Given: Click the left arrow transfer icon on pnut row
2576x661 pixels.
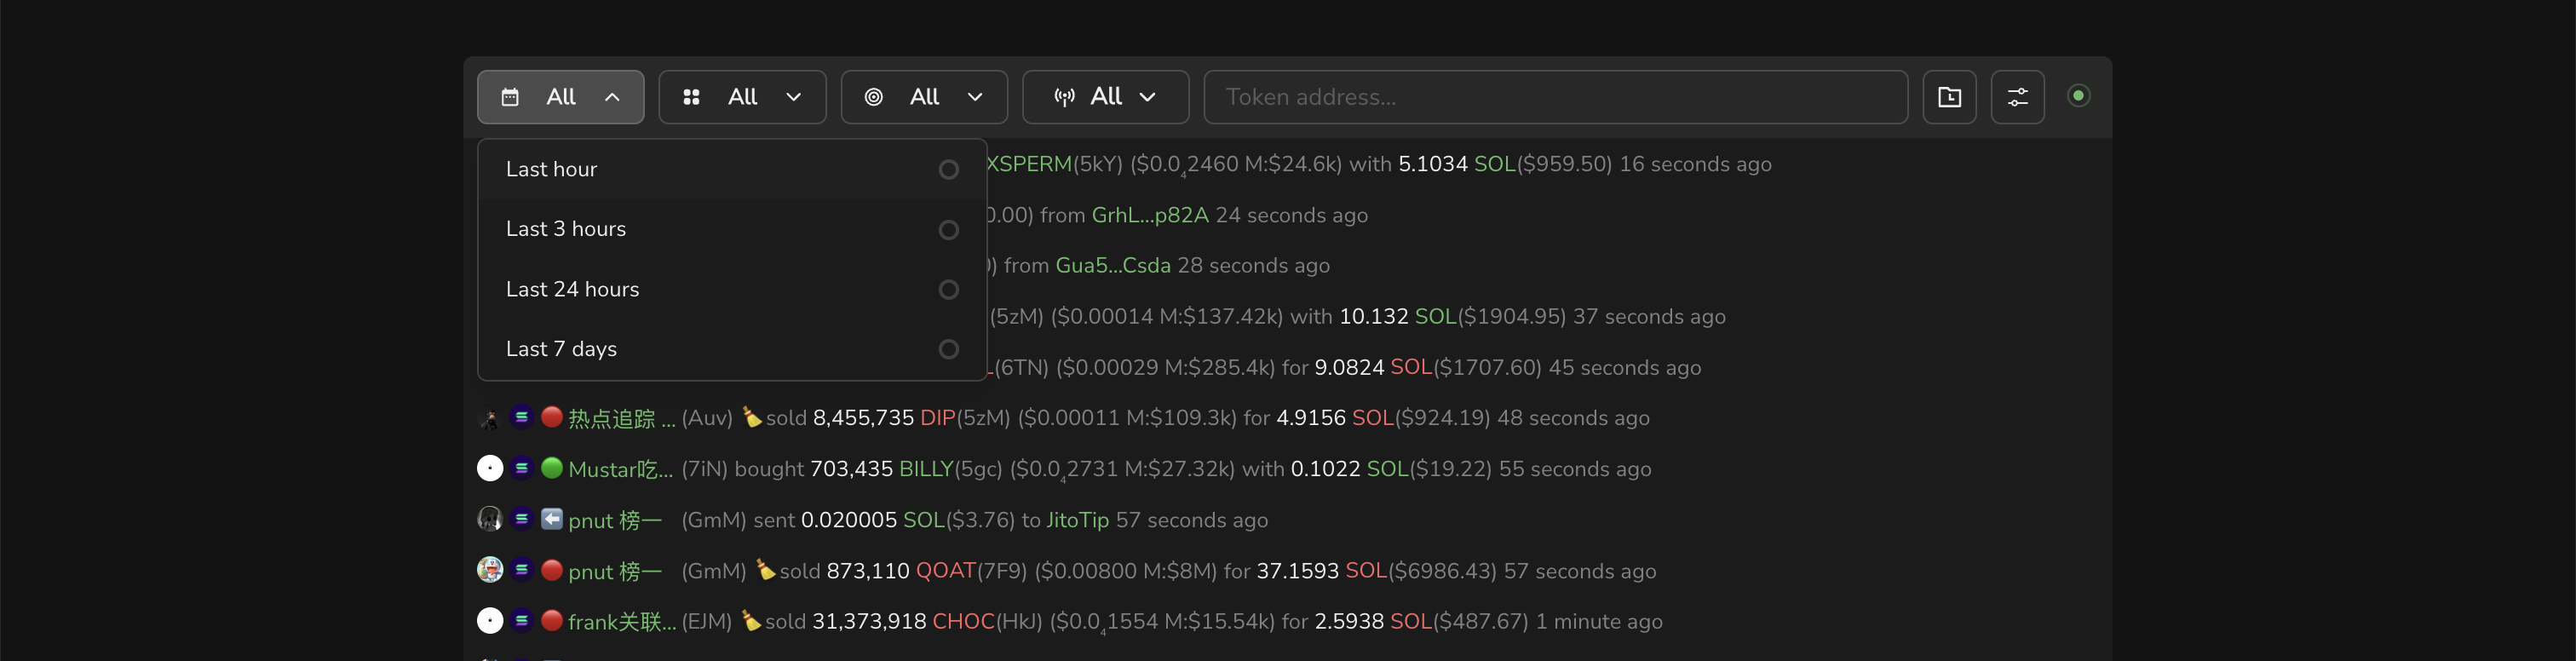Looking at the screenshot, I should [551, 519].
